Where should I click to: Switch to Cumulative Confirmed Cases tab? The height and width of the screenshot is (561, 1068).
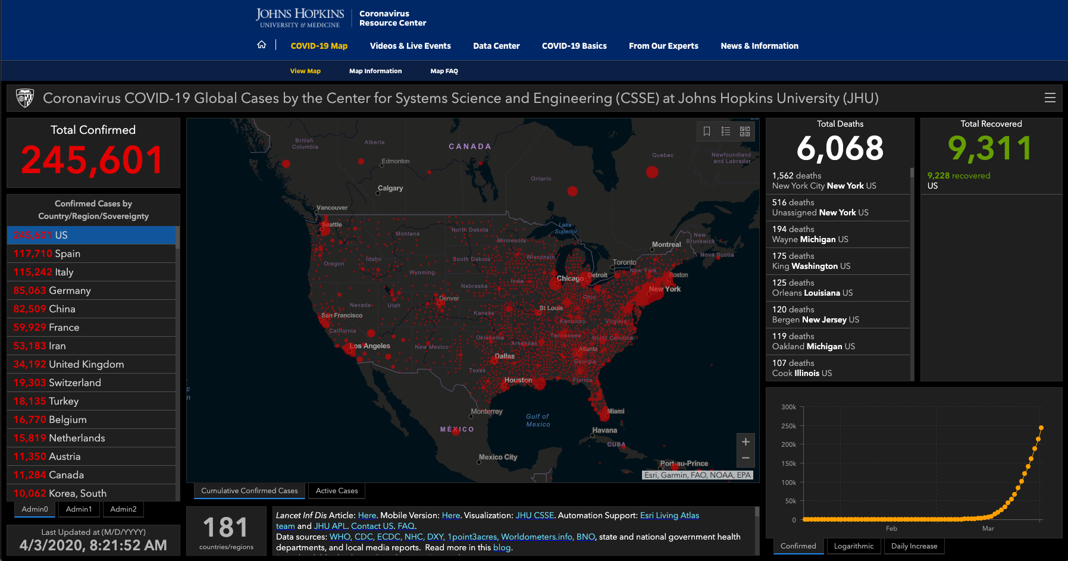[249, 491]
